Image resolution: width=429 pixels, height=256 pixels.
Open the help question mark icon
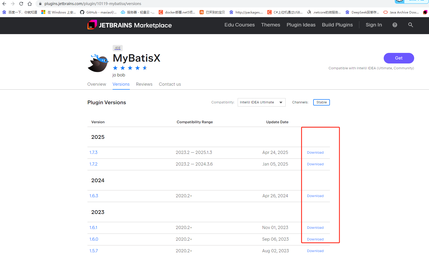coord(395,25)
